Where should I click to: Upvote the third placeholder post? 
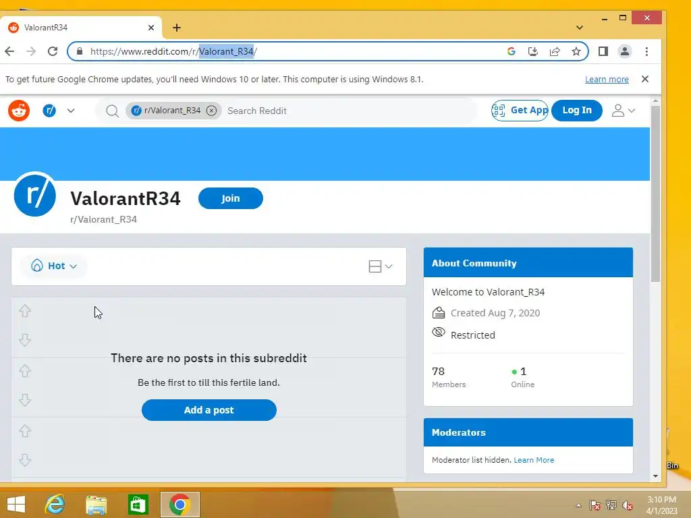tap(25, 431)
